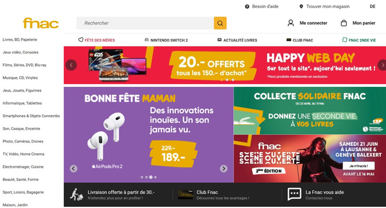
Task: Click the gamepad icon by Nintendo Switch 2
Action: click(146, 40)
